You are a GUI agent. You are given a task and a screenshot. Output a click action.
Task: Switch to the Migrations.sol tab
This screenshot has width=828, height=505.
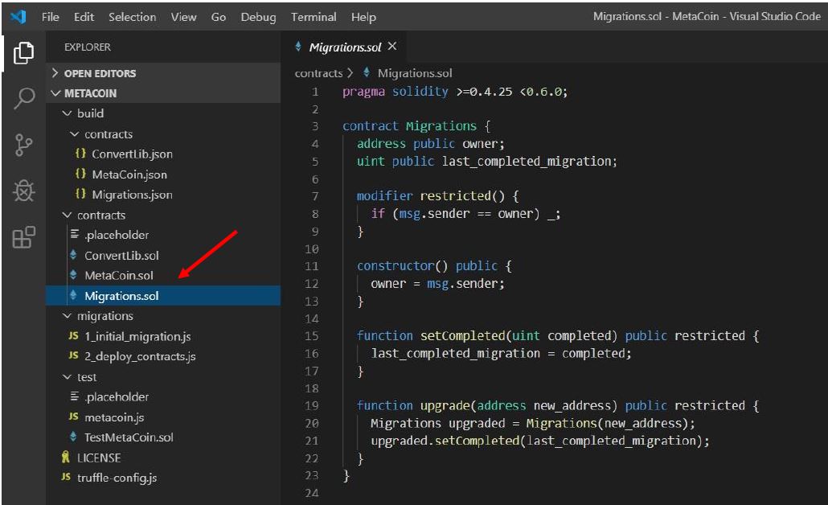[346, 47]
